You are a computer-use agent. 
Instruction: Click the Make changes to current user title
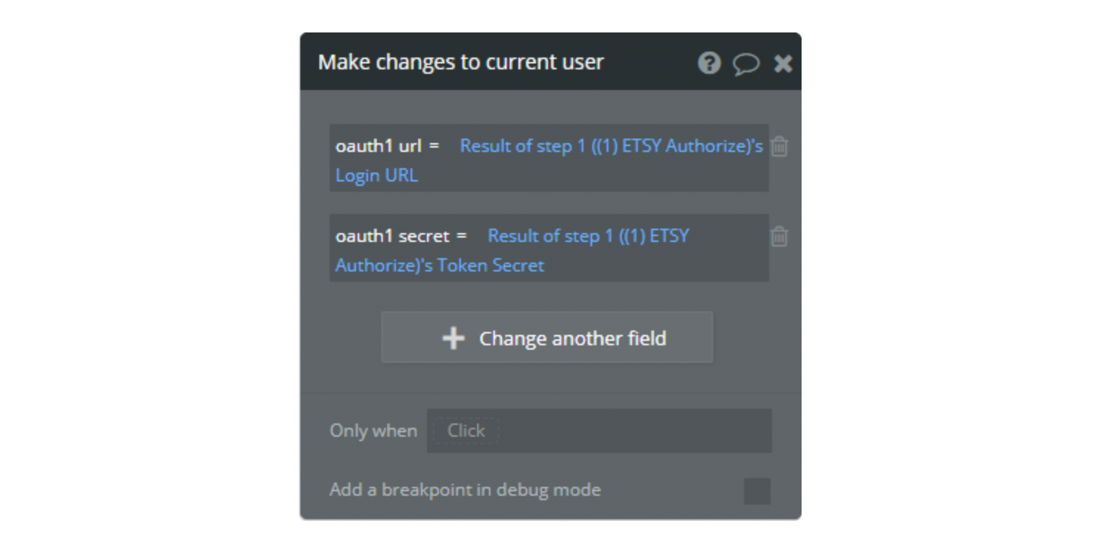tap(461, 62)
